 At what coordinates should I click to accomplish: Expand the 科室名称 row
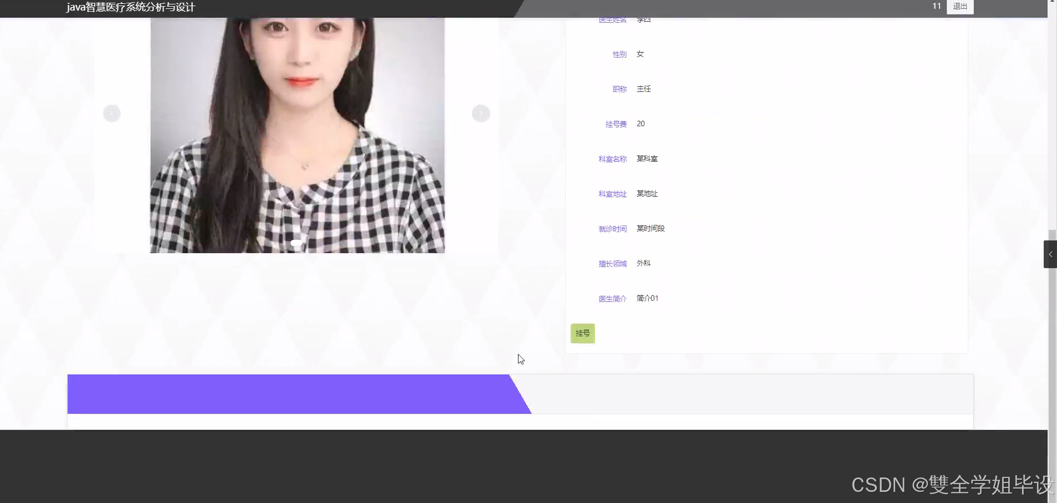612,158
